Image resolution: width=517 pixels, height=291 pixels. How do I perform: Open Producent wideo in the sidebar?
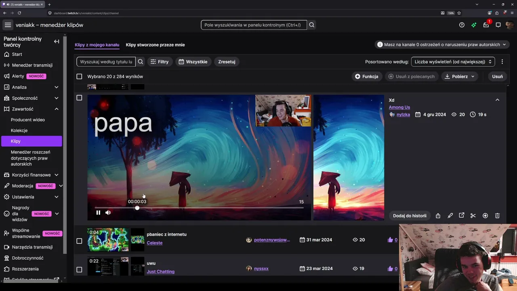coord(28,120)
